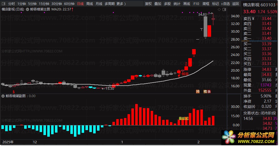Viewport: 279px width, 146px height.
Task: Click the current price 33.40
Action: tap(249, 12)
